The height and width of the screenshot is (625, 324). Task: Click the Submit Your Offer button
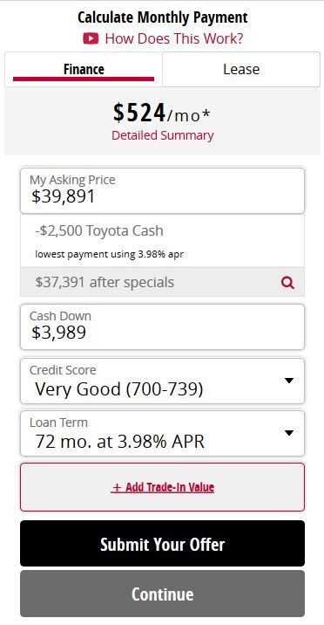click(163, 543)
